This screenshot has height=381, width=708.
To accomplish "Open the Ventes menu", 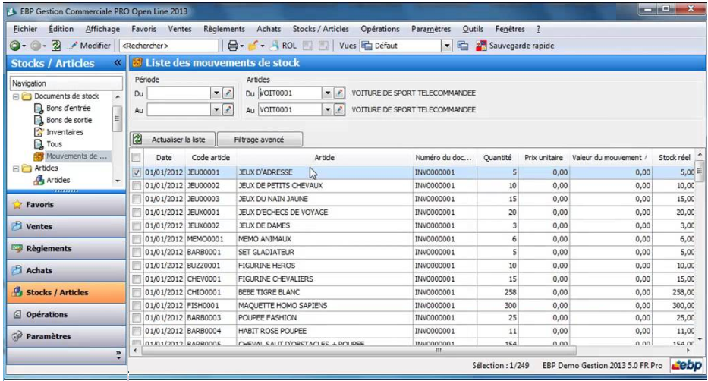I will [x=180, y=29].
